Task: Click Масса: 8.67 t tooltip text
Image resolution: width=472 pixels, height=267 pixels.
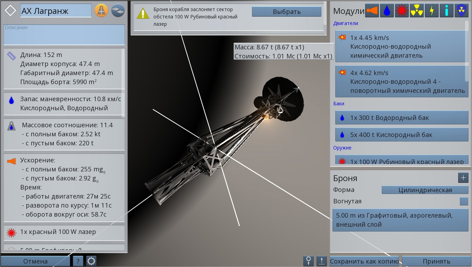Action: (x=269, y=47)
